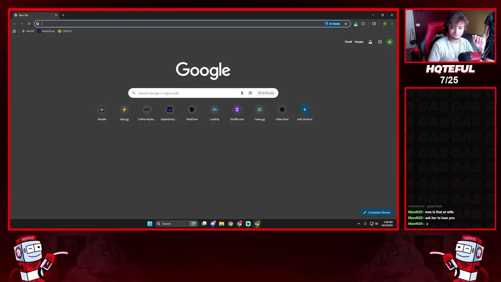
Task: Open a new tab with the plus button
Action: pyautogui.click(x=63, y=15)
